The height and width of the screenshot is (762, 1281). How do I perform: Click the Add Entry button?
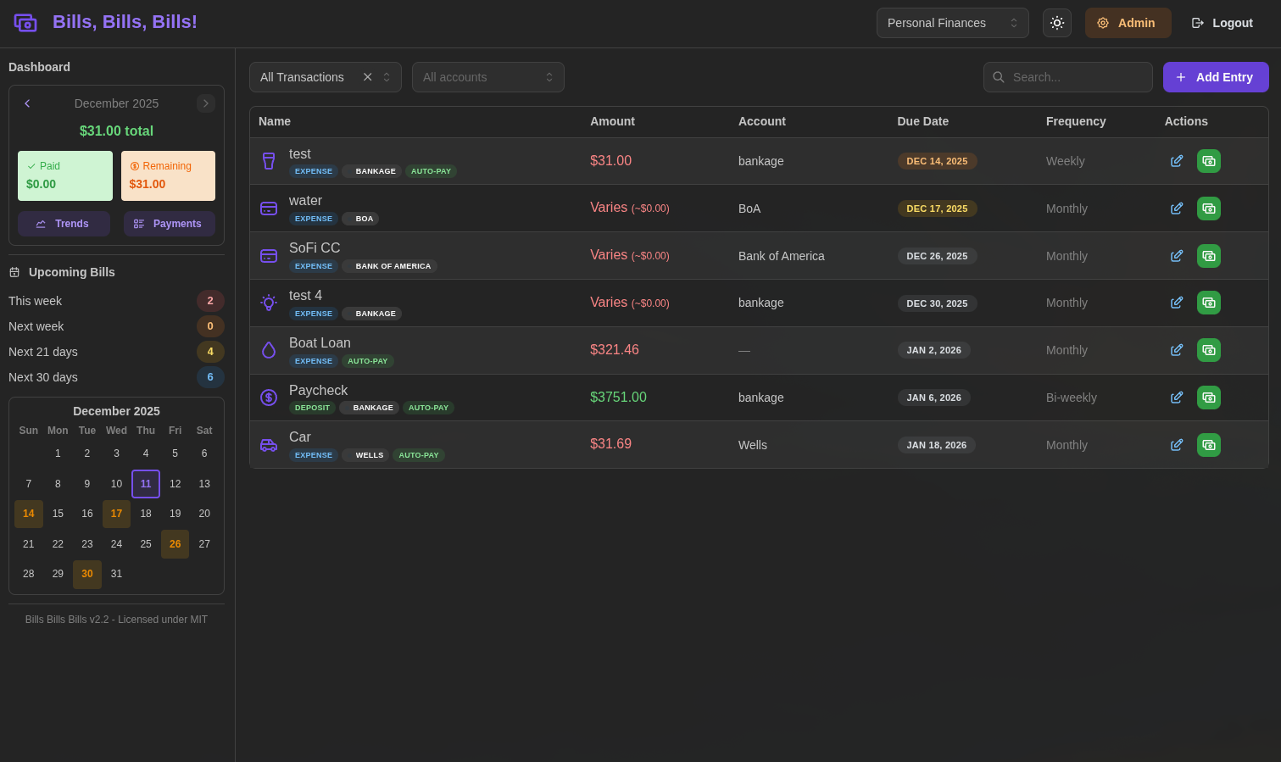(x=1216, y=77)
